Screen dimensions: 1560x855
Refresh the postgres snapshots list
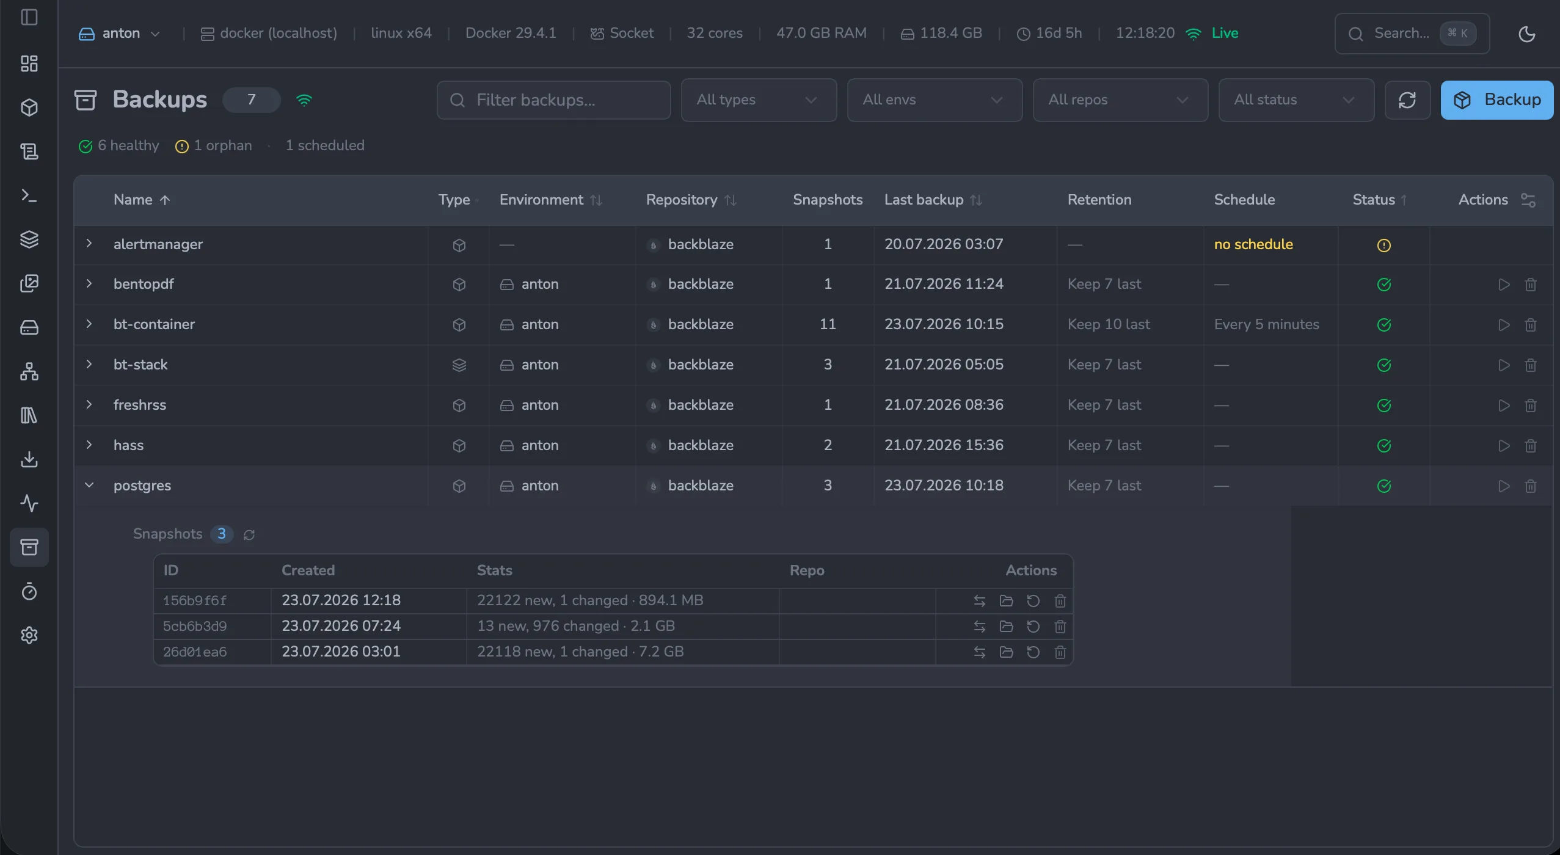pos(249,535)
